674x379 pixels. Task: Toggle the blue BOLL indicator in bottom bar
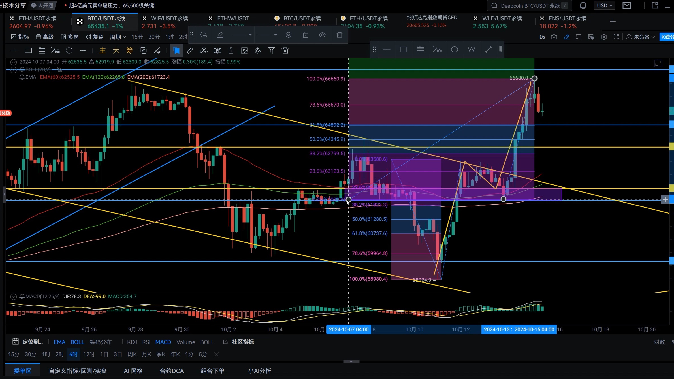[77, 342]
